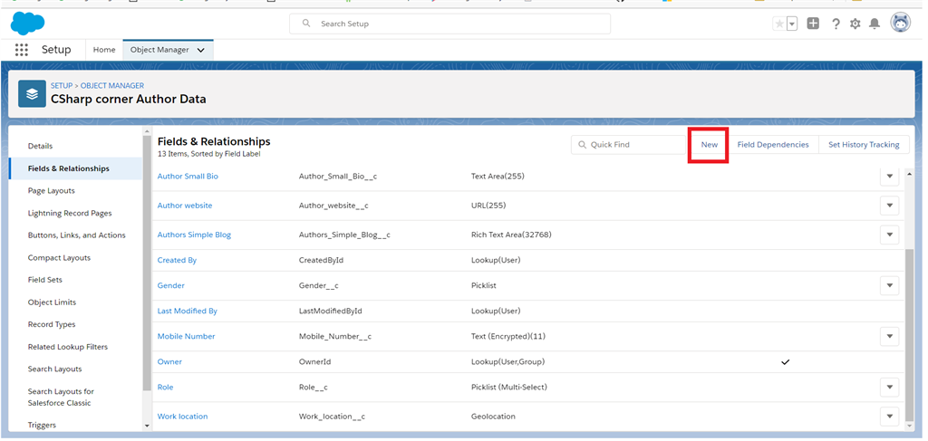Open row actions dropdown for Mobile Number
The height and width of the screenshot is (441, 928).
point(890,336)
